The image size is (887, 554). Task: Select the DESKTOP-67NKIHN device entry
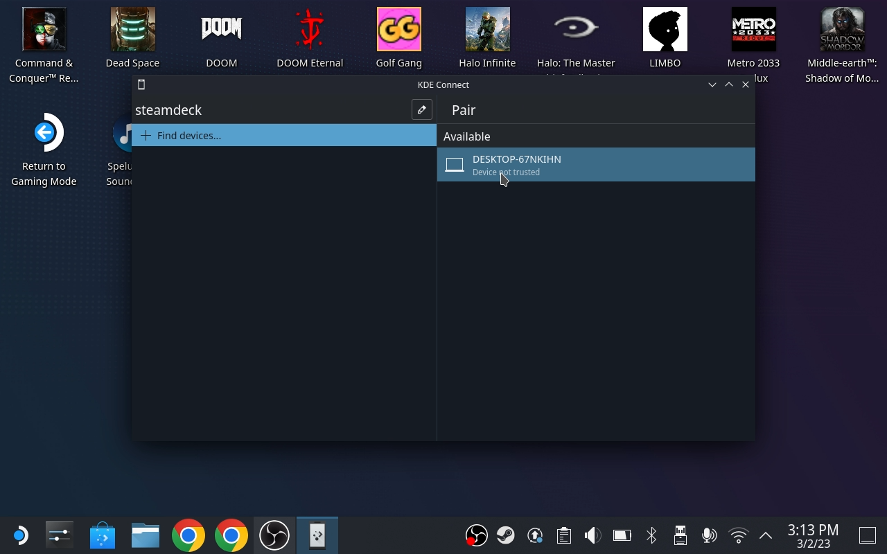(x=596, y=165)
